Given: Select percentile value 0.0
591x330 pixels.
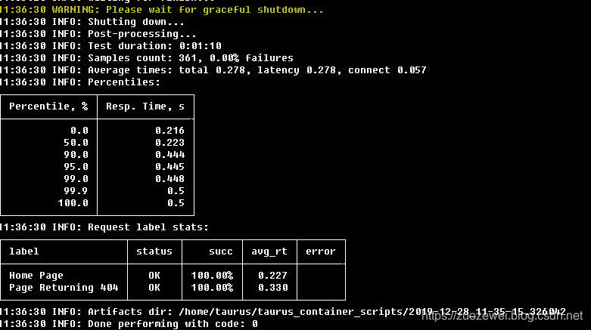Looking at the screenshot, I should pyautogui.click(x=79, y=131).
